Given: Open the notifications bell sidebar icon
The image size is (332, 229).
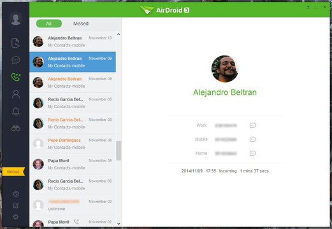Looking at the screenshot, I should coord(16,111).
